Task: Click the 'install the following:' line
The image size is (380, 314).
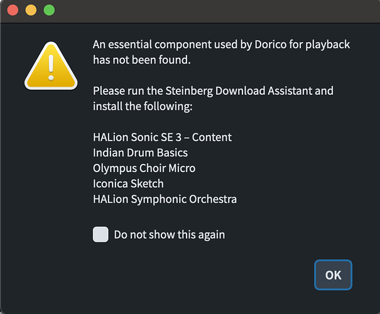Action: pyautogui.click(x=142, y=106)
